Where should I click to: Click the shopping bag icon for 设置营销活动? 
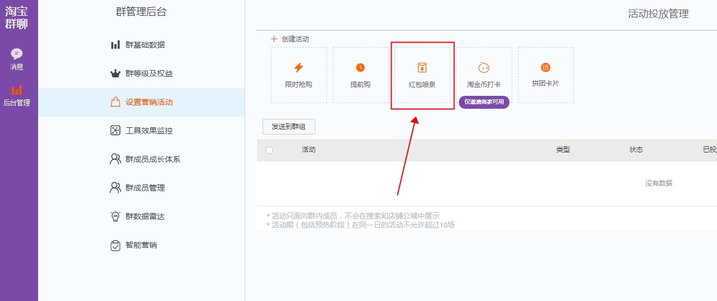(x=115, y=102)
